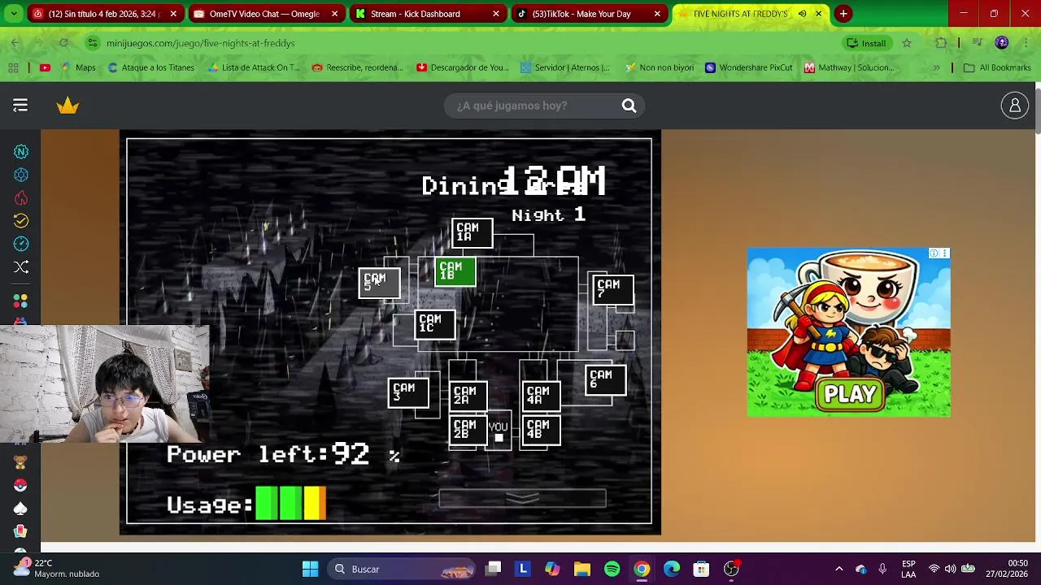Lower the camera monitor via bottom flip bar

point(522,499)
